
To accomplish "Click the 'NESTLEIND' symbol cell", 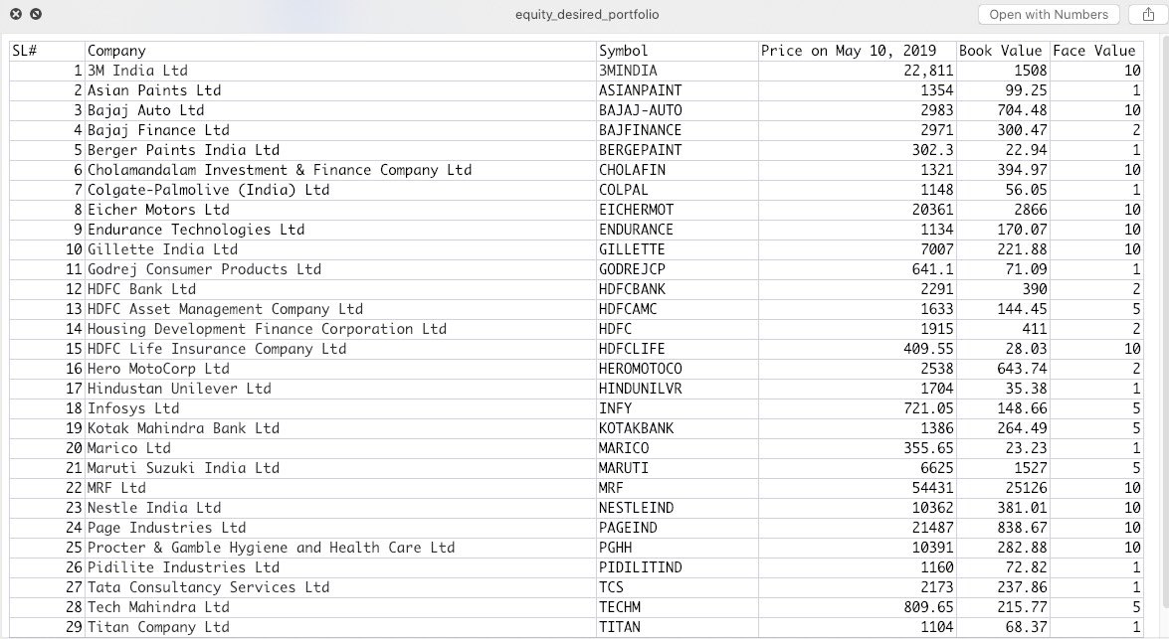I will point(677,508).
